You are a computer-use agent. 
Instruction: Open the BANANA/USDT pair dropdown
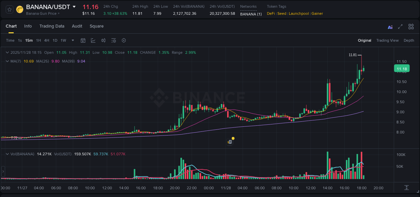click(75, 7)
